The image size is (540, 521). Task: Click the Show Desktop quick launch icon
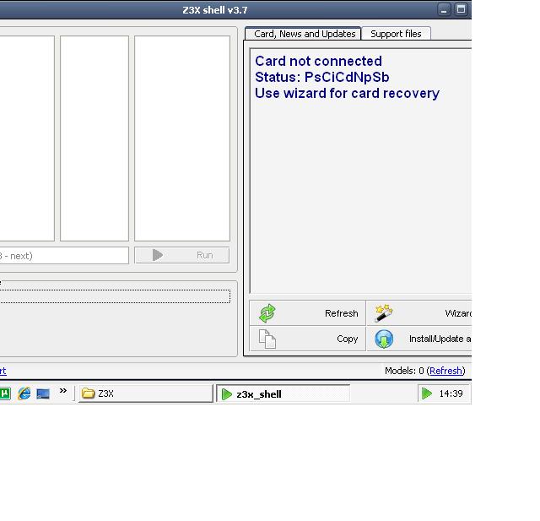click(x=43, y=393)
